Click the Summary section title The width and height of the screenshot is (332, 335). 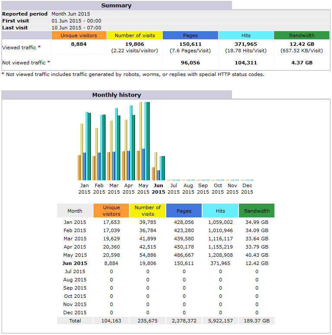pyautogui.click(x=116, y=6)
